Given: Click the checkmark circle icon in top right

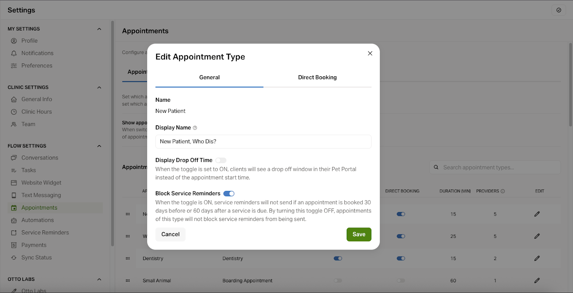Looking at the screenshot, I should [559, 10].
